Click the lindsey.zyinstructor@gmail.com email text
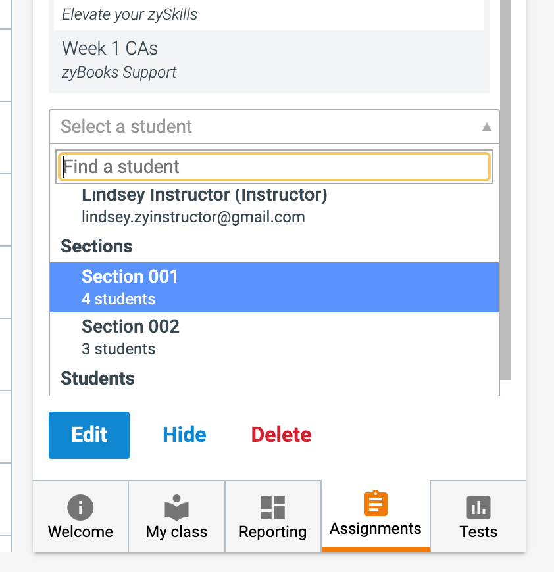554x572 pixels. pos(193,217)
